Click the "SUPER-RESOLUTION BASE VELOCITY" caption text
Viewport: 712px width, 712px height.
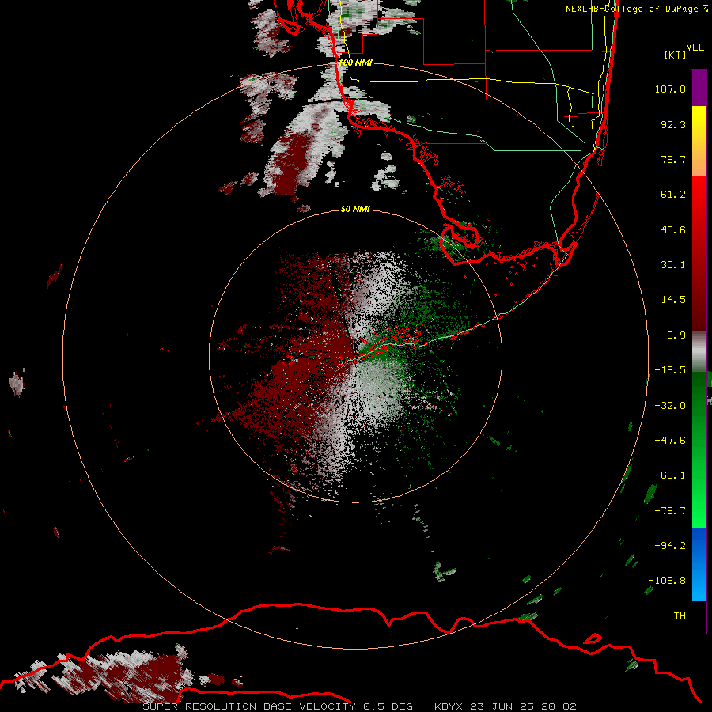point(249,706)
